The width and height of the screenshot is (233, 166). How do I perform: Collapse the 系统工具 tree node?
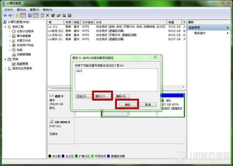(x=5, y=27)
